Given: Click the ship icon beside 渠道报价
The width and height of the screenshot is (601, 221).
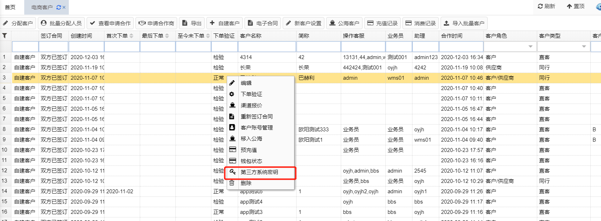Looking at the screenshot, I should click(x=232, y=105).
